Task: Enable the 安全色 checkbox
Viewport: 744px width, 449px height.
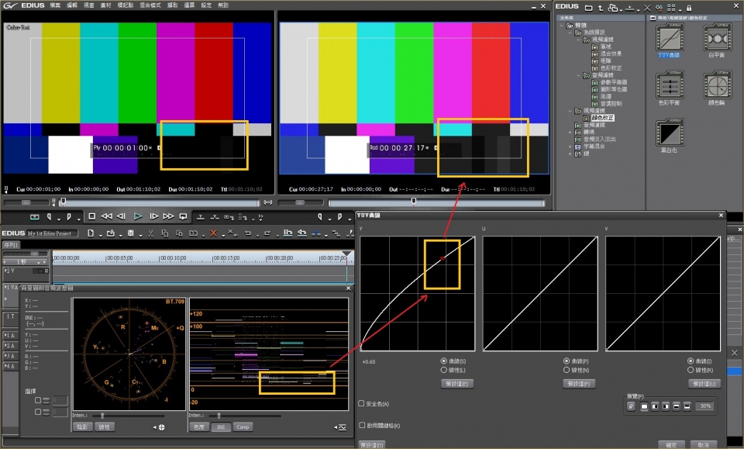Action: (362, 403)
